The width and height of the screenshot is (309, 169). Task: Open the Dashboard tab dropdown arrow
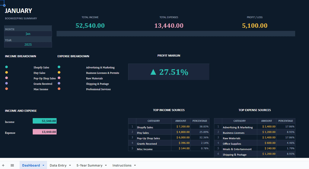pyautogui.click(x=43, y=165)
